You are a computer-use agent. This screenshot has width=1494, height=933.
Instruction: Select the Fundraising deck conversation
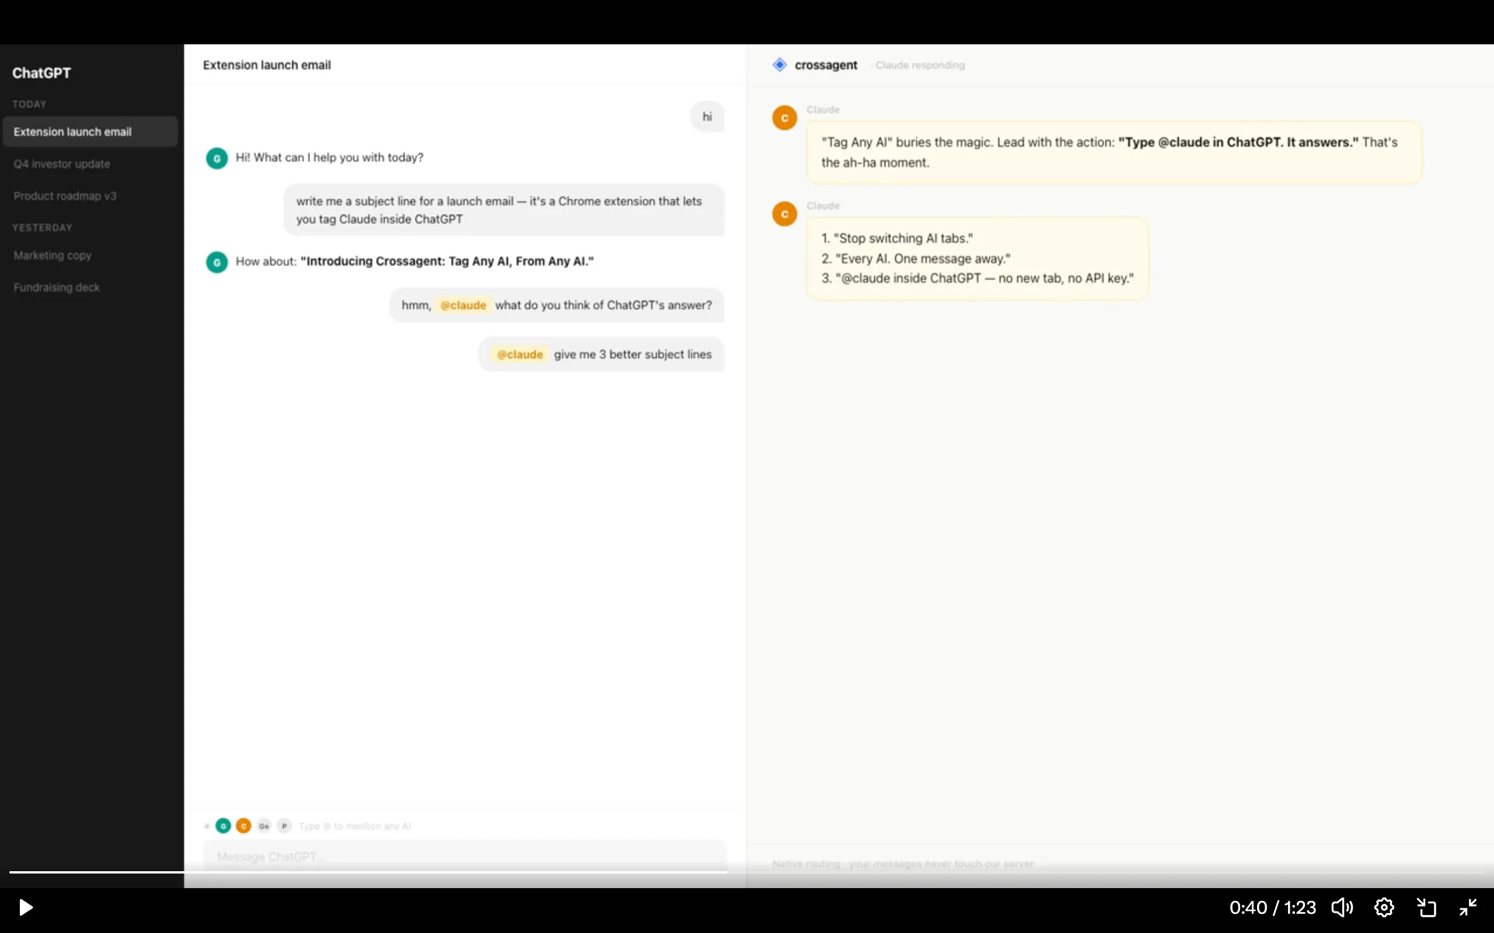pos(57,287)
